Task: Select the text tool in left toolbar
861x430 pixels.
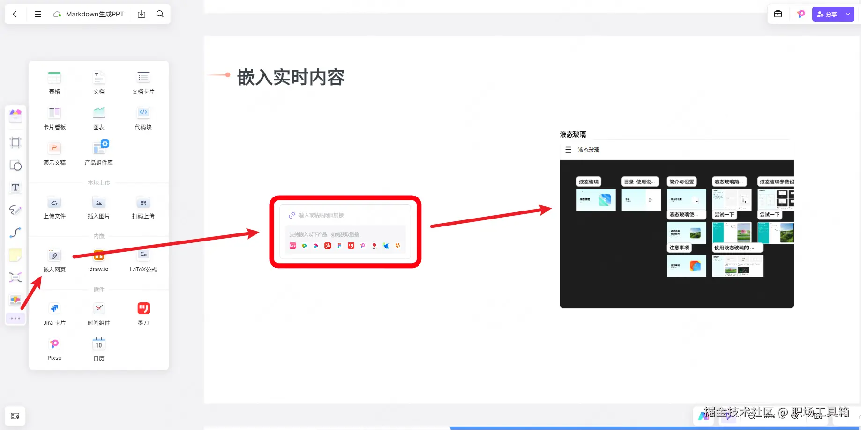Action: (15, 188)
